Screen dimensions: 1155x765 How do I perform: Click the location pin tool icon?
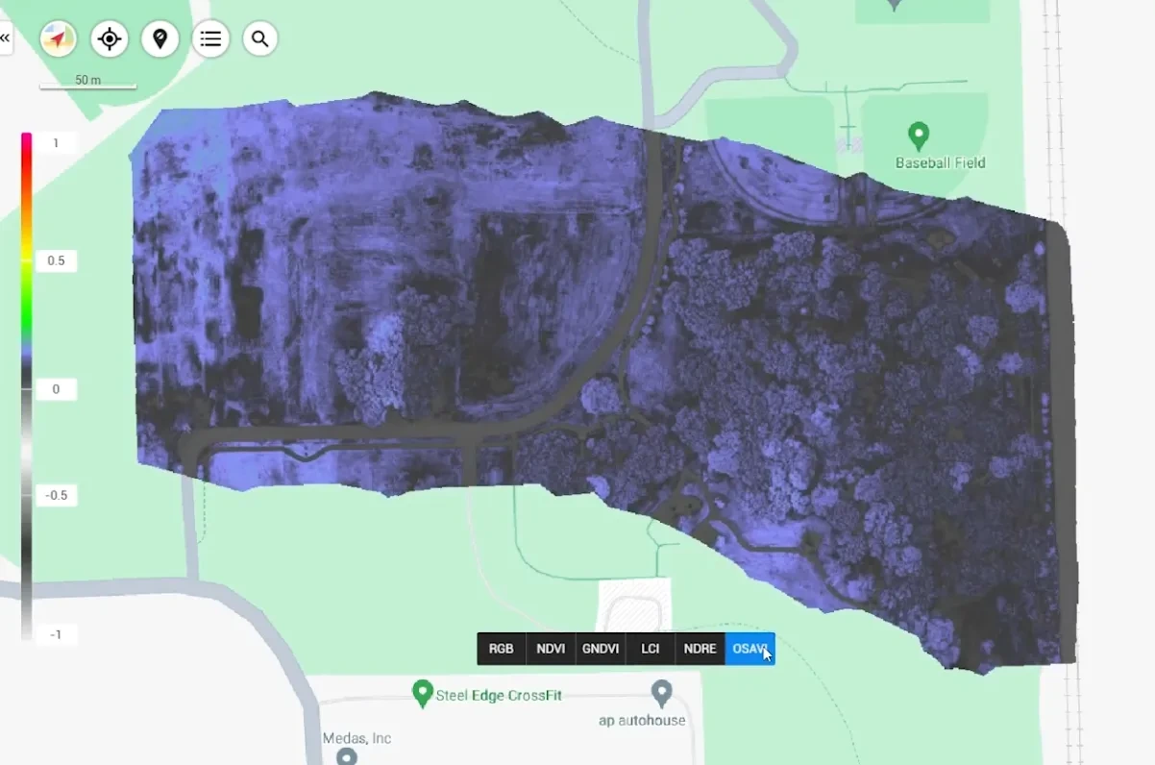160,38
